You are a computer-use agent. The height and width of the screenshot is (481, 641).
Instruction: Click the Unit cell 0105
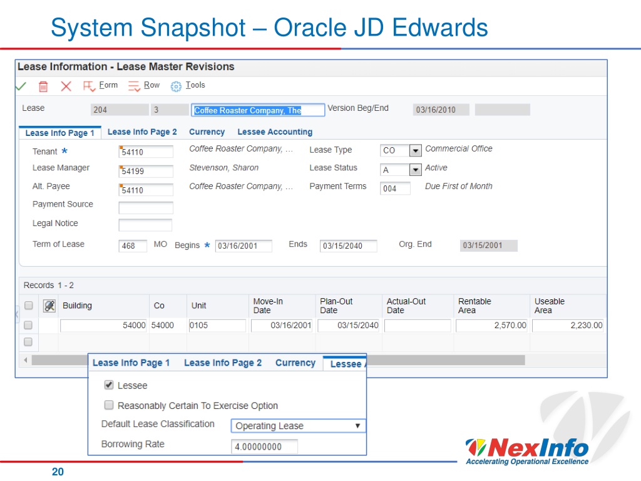point(217,326)
